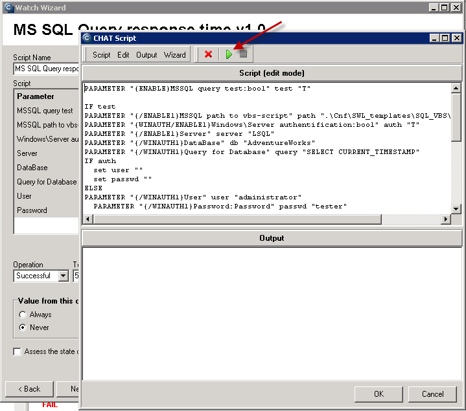Select the Never radio button
This screenshot has width=466, height=411.
[23, 328]
